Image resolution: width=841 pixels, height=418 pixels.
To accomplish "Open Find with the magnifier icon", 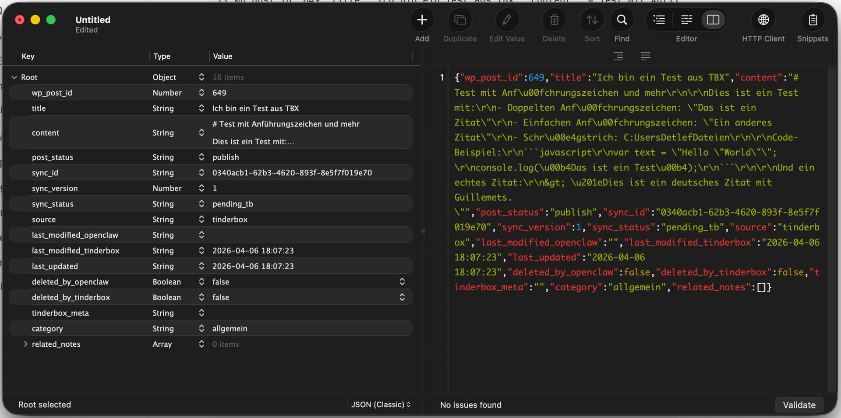I will pos(622,20).
